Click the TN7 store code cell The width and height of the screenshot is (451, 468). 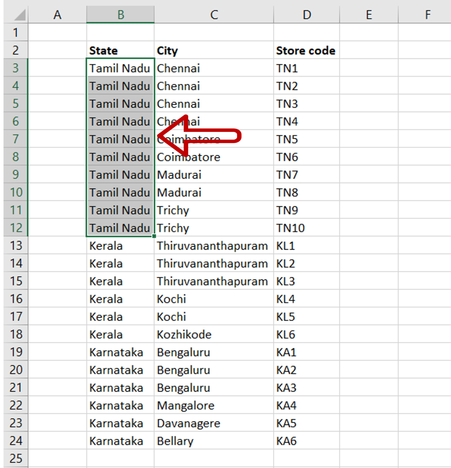click(306, 174)
